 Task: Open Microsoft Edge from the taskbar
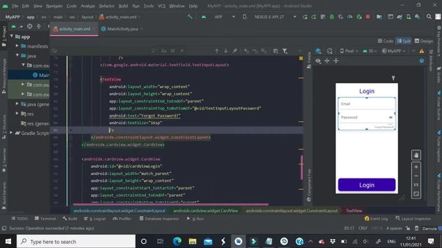pos(177,242)
